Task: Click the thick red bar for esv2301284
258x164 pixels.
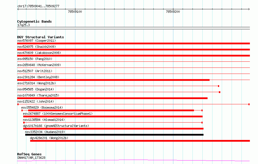Action: click(113, 80)
